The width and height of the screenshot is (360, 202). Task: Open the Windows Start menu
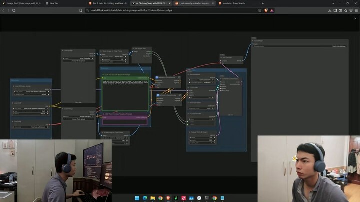tap(137, 198)
